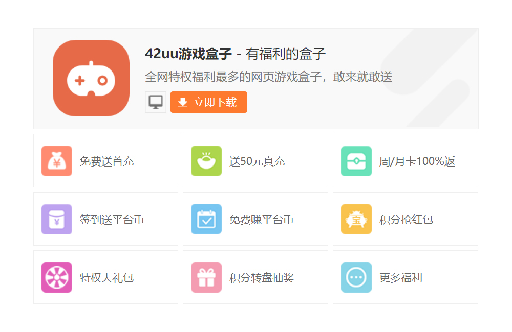Open the 周/月卡100%返 label
The height and width of the screenshot is (332, 512).
click(417, 161)
